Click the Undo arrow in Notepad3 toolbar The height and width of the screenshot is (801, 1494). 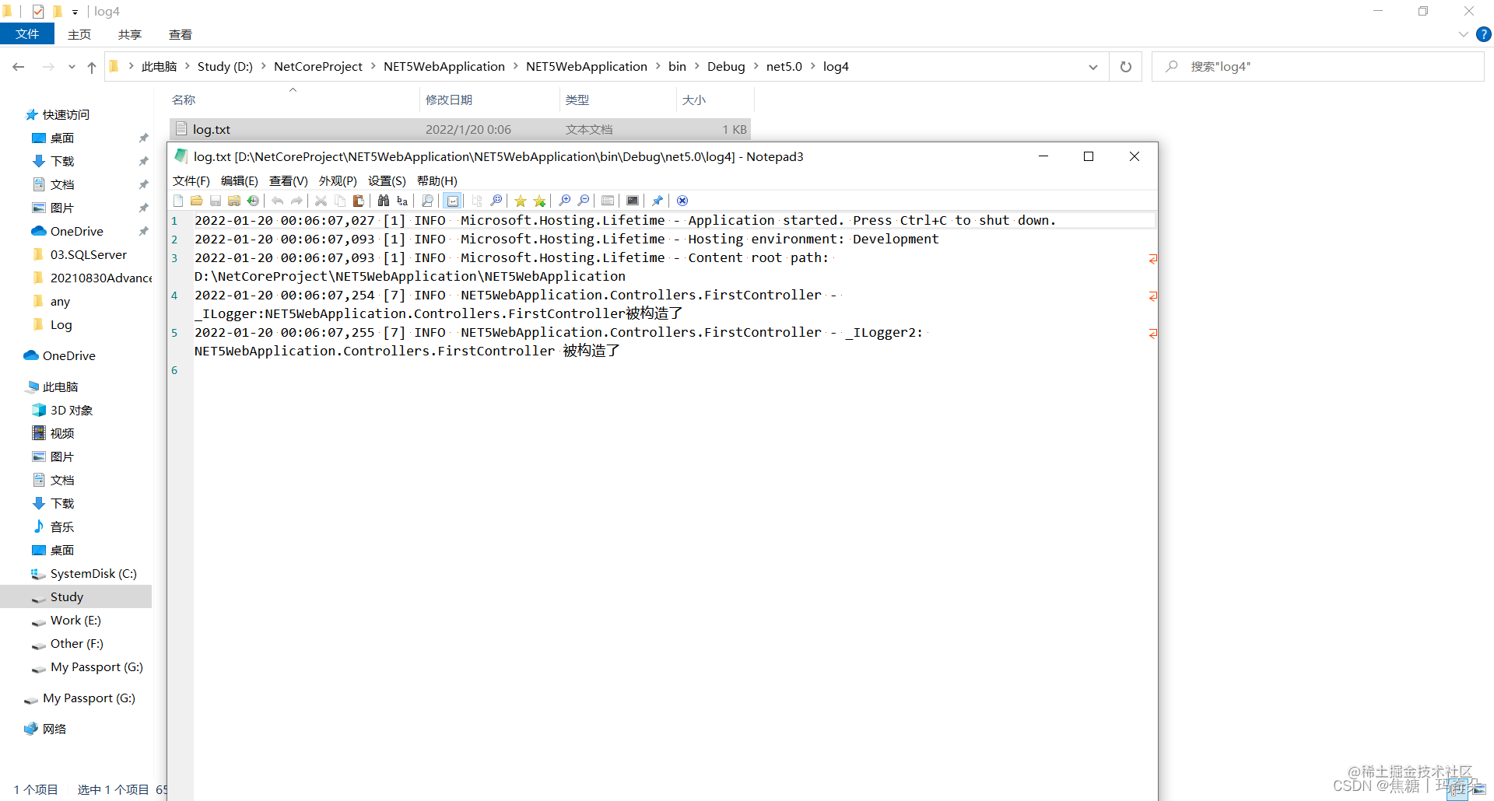[278, 201]
